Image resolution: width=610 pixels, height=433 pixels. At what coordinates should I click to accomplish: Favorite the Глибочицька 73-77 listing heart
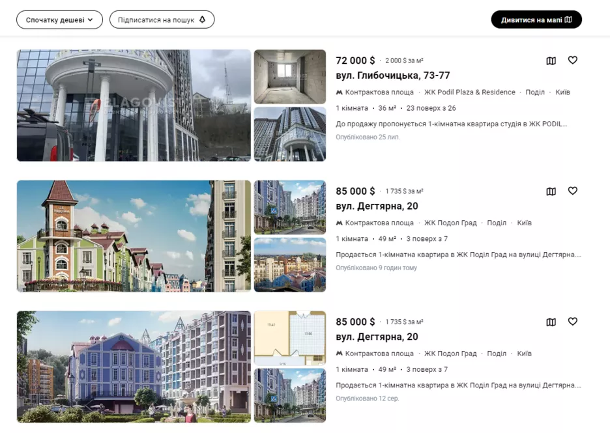click(572, 60)
